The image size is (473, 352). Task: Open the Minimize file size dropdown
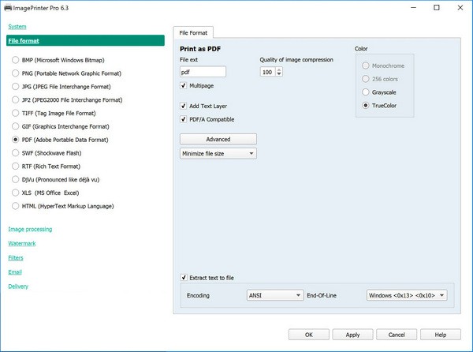218,153
